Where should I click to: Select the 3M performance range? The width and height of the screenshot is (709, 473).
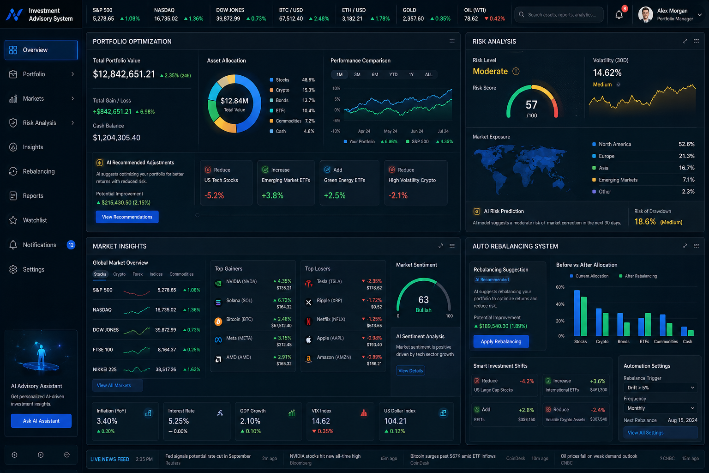(x=357, y=74)
